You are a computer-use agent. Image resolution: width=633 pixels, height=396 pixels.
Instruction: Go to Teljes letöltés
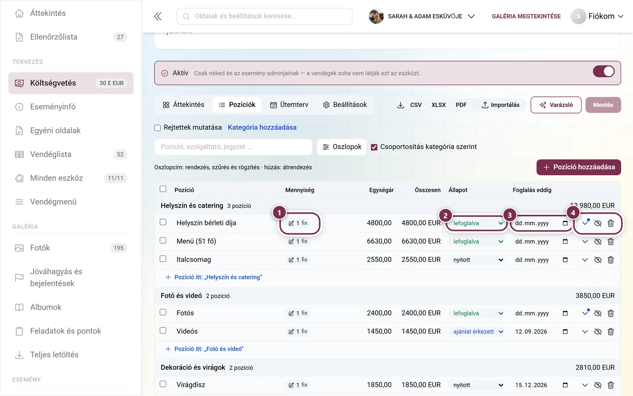coord(71,355)
